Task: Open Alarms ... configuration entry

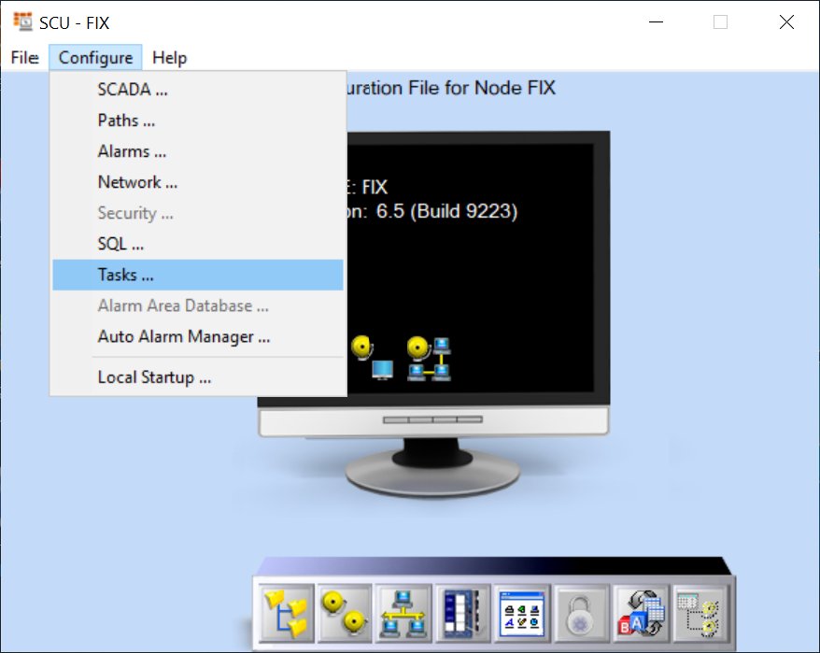Action: (x=198, y=151)
